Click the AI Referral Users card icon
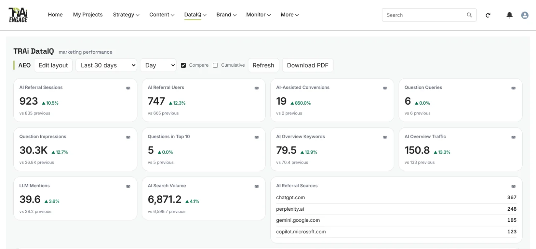This screenshot has width=536, height=249. 257,88
